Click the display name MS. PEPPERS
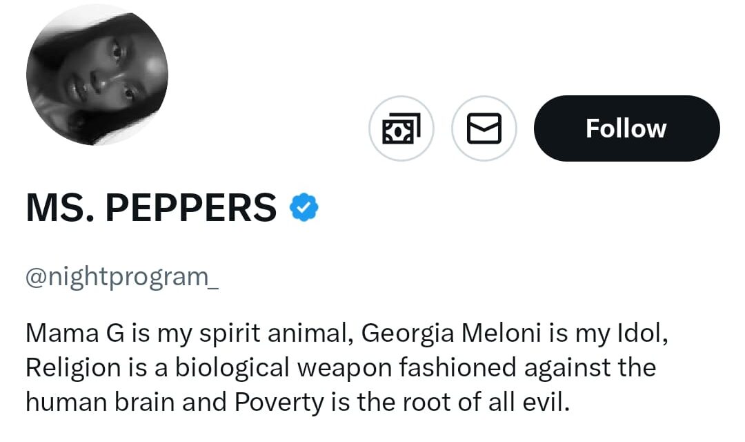Image resolution: width=745 pixels, height=442 pixels. [x=151, y=208]
